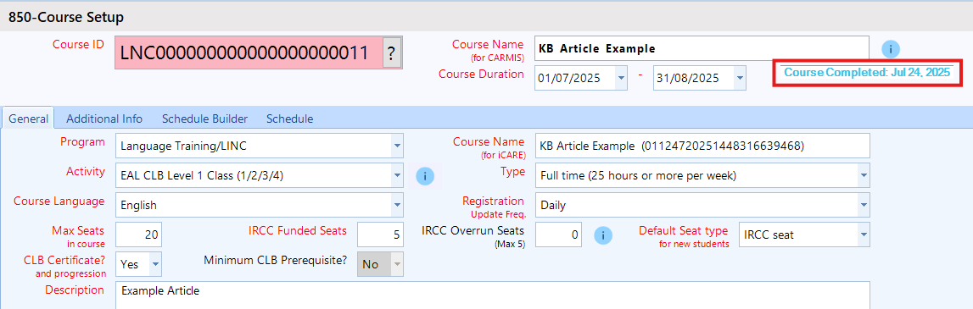973x309 pixels.
Task: Click the Course Duration label
Action: [x=481, y=74]
